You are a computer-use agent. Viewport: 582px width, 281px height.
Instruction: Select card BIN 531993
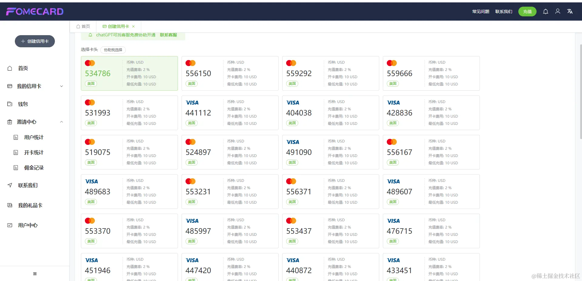coord(129,113)
